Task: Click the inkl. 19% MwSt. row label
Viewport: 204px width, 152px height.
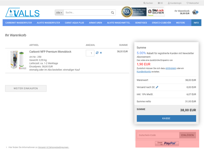Action: 145,94
